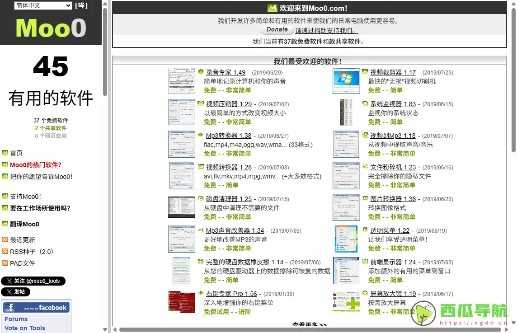The height and width of the screenshot is (333, 517).
Task: Click the magnifier icon next to 屏幕放大镜 1.19
Action: click(365, 293)
